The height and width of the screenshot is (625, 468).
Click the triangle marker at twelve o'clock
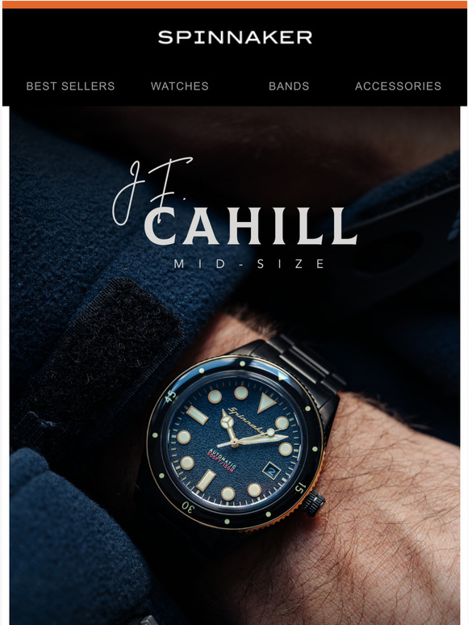(266, 402)
